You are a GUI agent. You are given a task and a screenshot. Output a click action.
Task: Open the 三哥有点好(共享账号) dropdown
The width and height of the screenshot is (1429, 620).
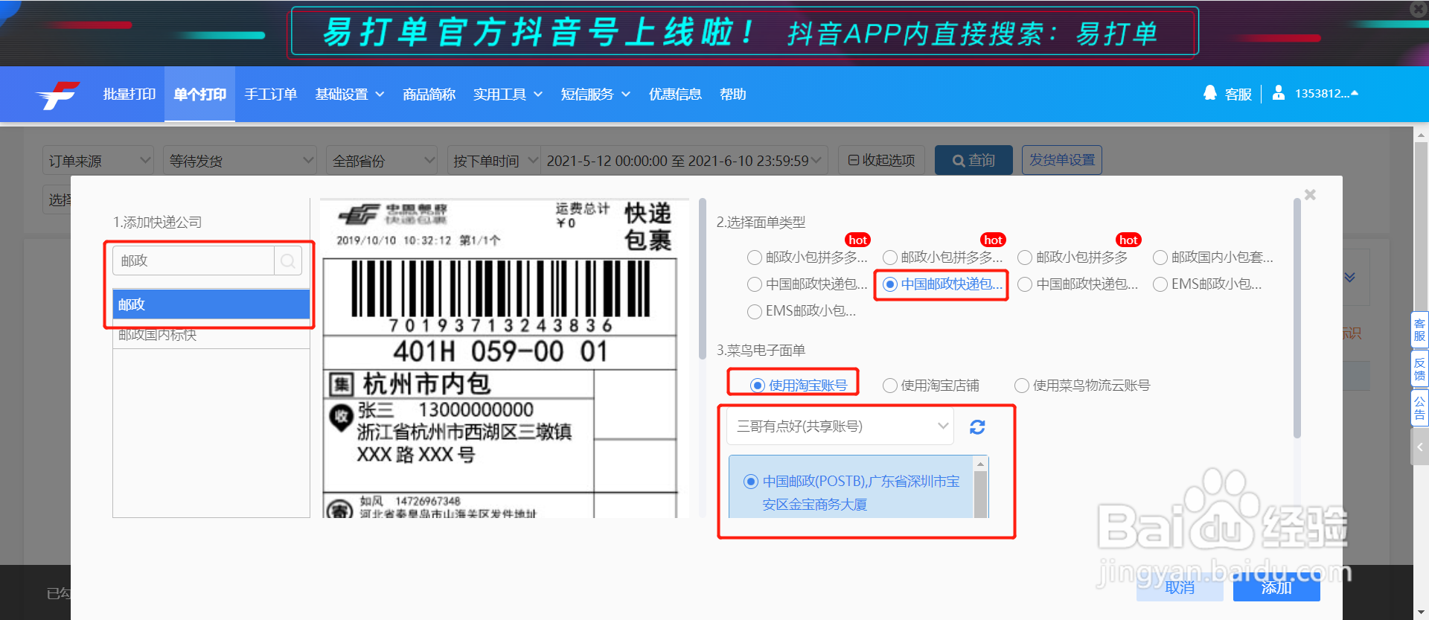tap(840, 426)
